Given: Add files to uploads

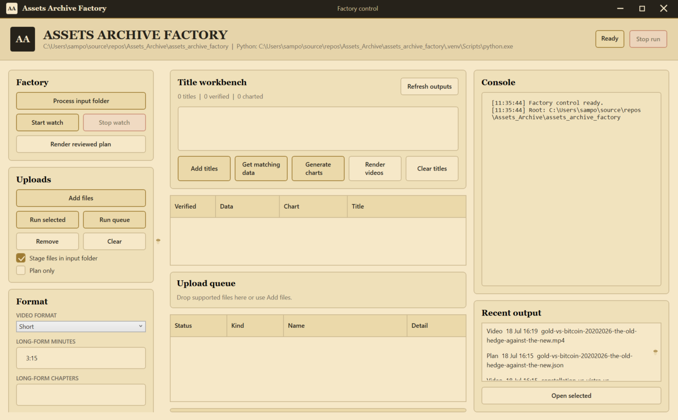Looking at the screenshot, I should click(x=81, y=198).
